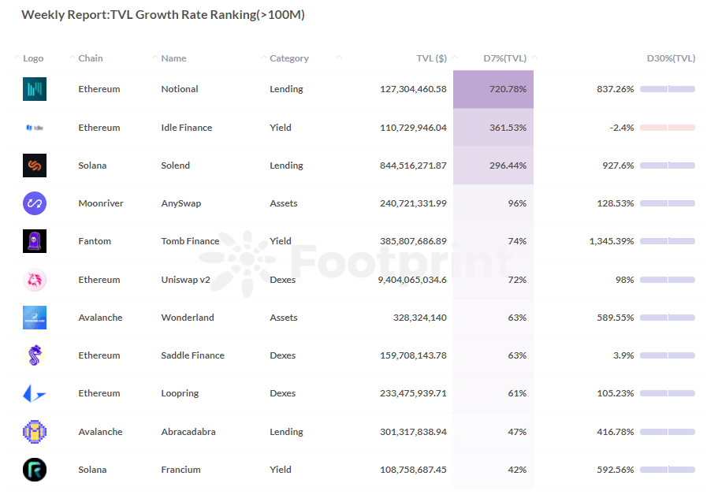
Task: Click TVL value 127,304,460.58
Action: point(413,89)
